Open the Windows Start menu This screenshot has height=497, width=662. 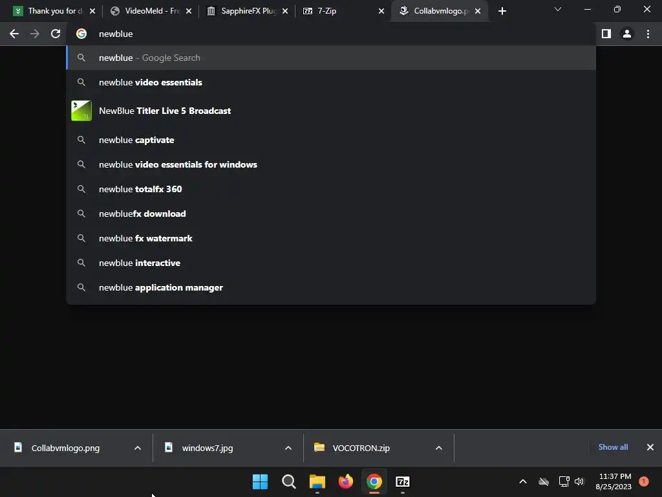(x=260, y=481)
